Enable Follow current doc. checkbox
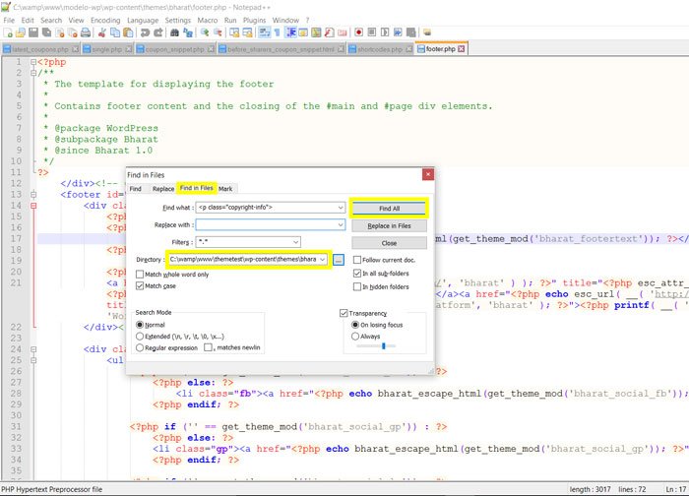The height and width of the screenshot is (496, 689). (x=357, y=260)
